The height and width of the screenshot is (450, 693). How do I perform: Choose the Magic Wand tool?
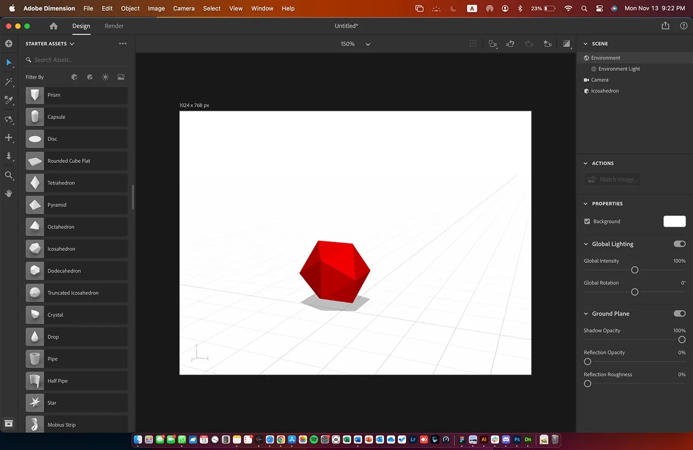tap(9, 82)
